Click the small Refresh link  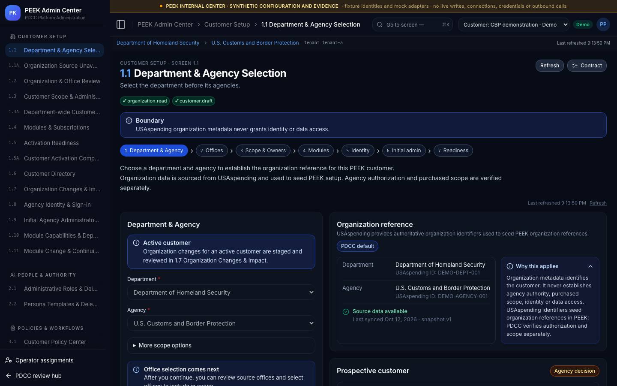(x=598, y=203)
